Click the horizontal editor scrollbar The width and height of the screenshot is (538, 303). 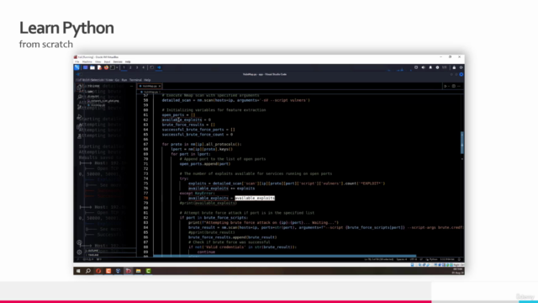(x=285, y=256)
